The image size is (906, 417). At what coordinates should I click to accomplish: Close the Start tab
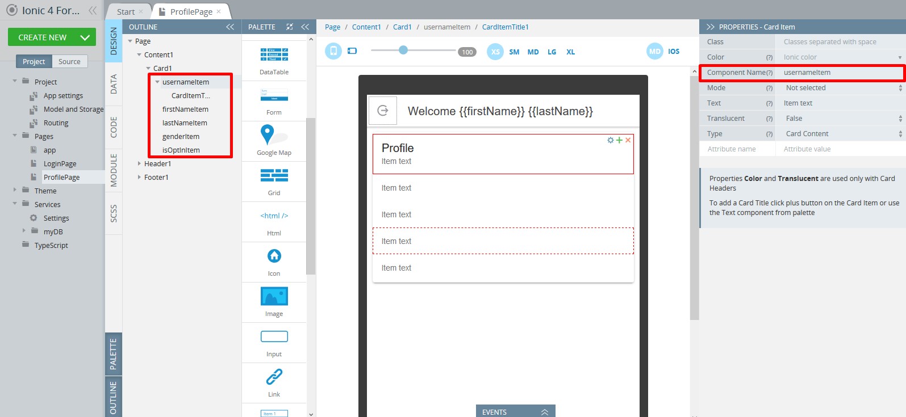[x=141, y=11]
